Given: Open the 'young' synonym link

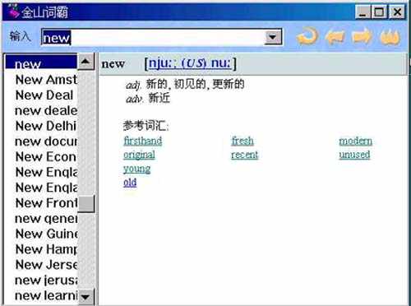Looking at the screenshot, I should click(x=136, y=169).
